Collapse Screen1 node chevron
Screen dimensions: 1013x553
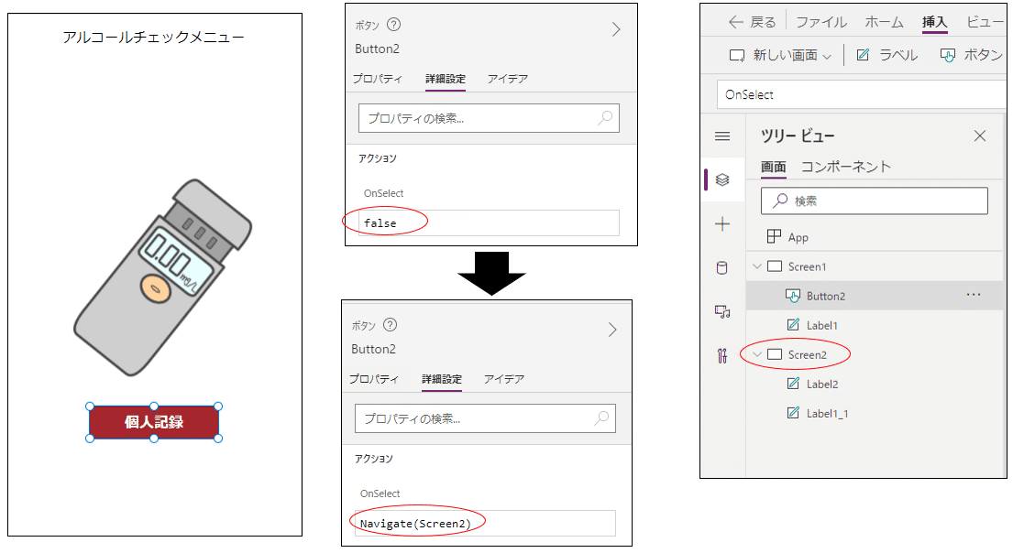tap(756, 266)
